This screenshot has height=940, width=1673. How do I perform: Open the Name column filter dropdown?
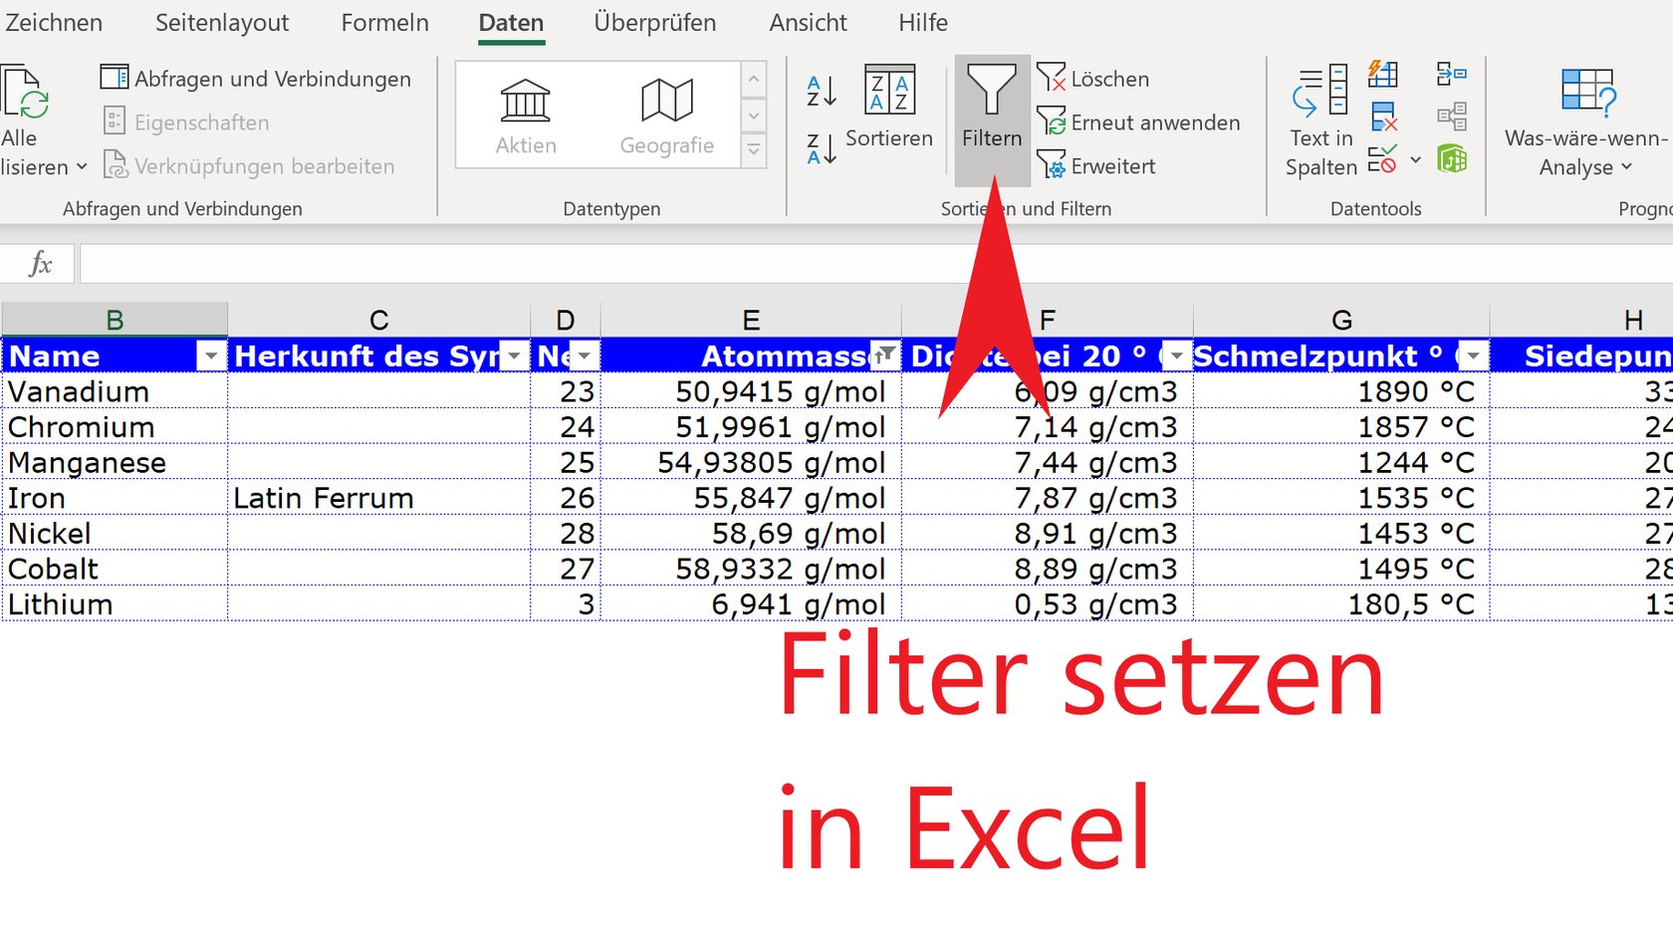(x=211, y=356)
